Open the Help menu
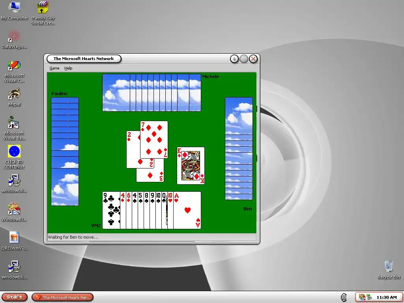This screenshot has width=404, height=303. click(68, 68)
